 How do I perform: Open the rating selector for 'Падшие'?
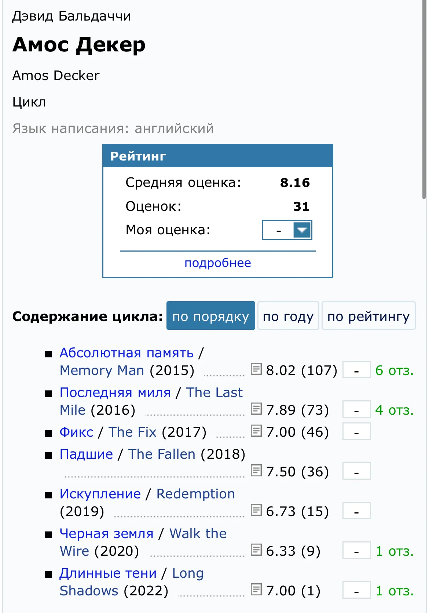(356, 471)
